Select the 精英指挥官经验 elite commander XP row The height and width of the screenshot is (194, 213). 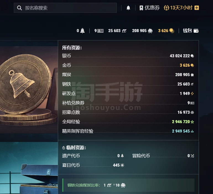[128, 131]
